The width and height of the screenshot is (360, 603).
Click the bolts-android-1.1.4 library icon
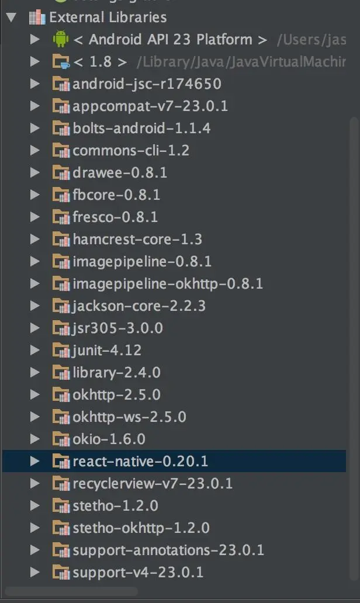pyautogui.click(x=61, y=128)
